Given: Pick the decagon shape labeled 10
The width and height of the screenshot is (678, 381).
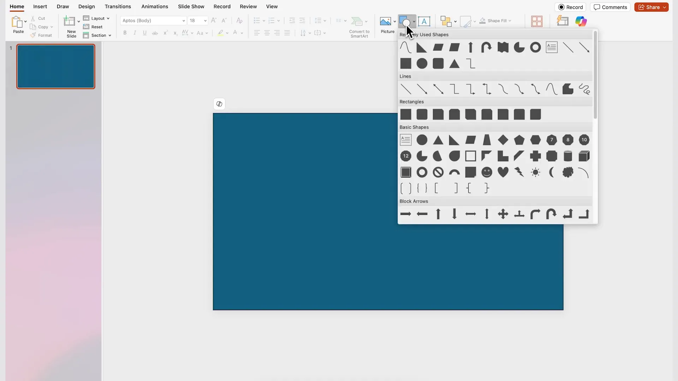Looking at the screenshot, I should [x=584, y=140].
